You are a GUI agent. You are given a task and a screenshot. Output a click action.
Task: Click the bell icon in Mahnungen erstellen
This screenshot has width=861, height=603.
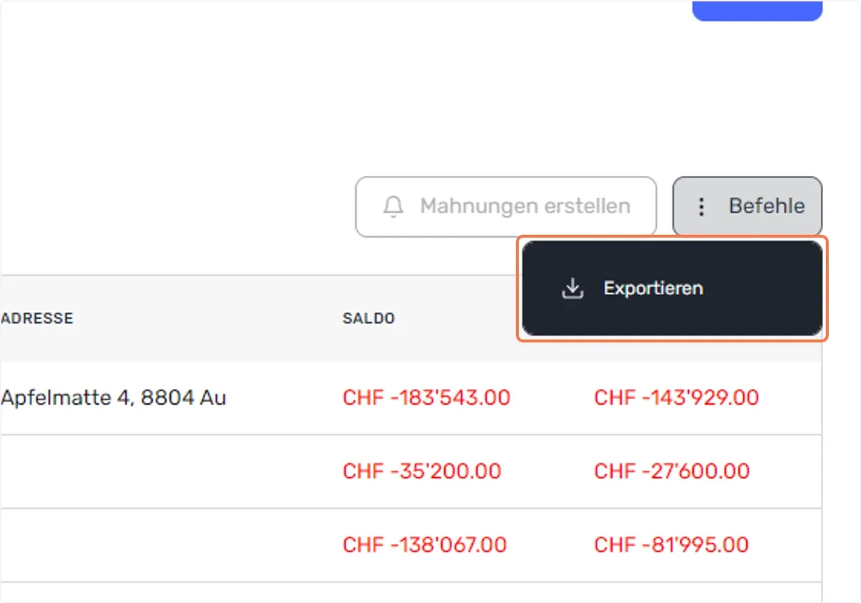click(x=392, y=207)
